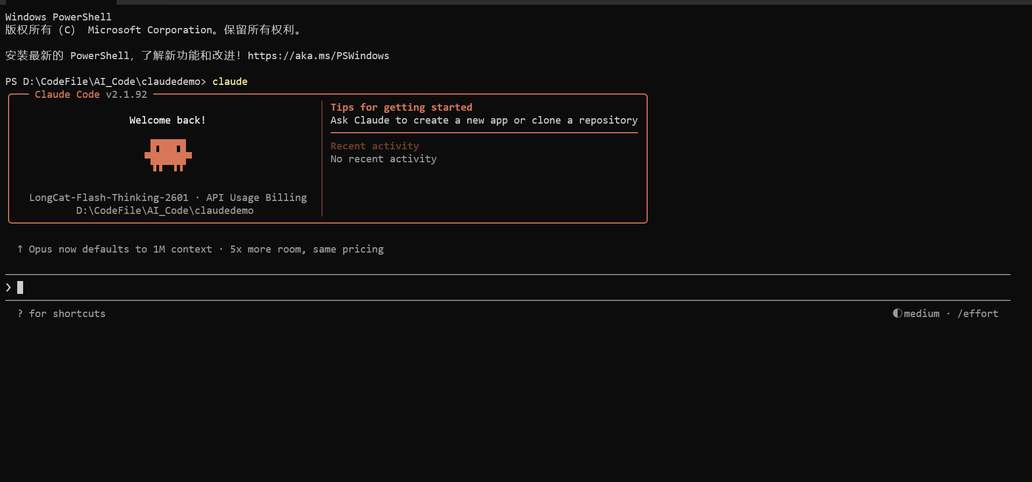
Task: Click the 'Welcome back!' greeting
Action: 167,120
